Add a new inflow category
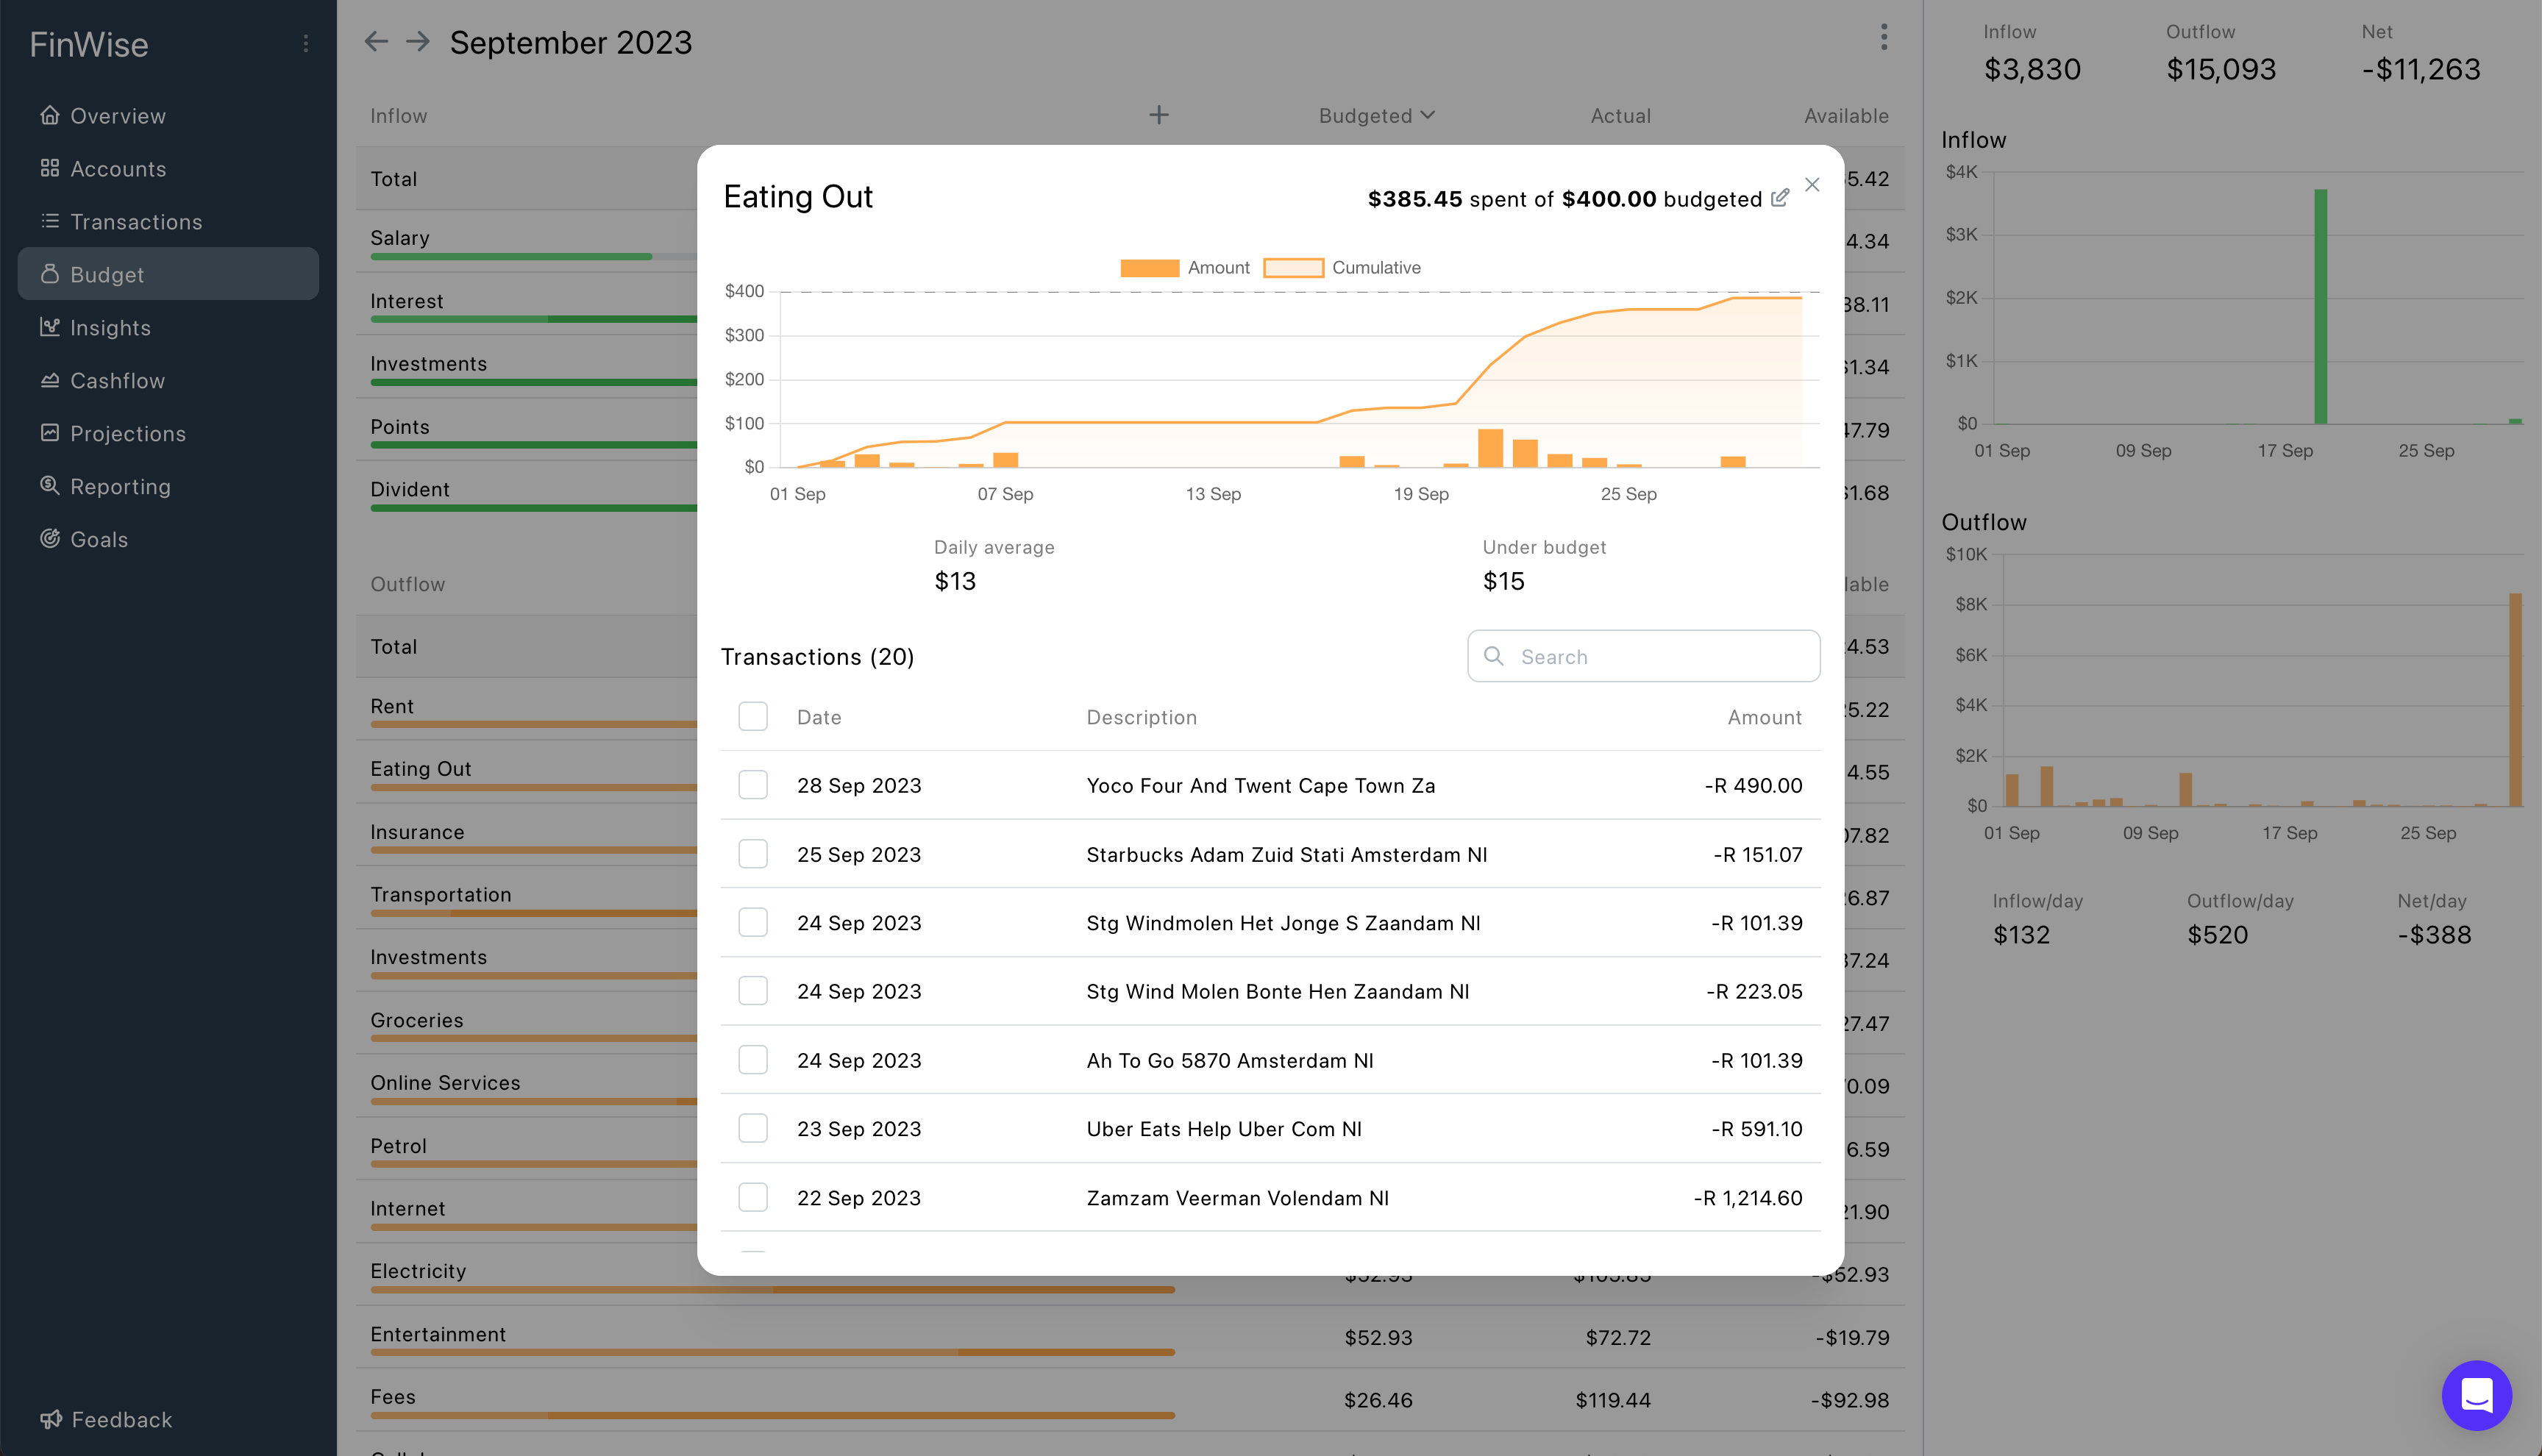2542x1456 pixels. (1159, 115)
